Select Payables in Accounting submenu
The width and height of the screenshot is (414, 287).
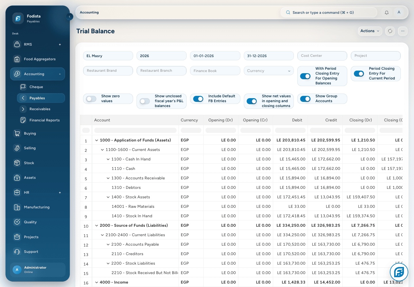pos(41,98)
